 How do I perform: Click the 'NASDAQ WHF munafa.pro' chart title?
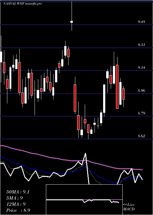tap(22, 4)
